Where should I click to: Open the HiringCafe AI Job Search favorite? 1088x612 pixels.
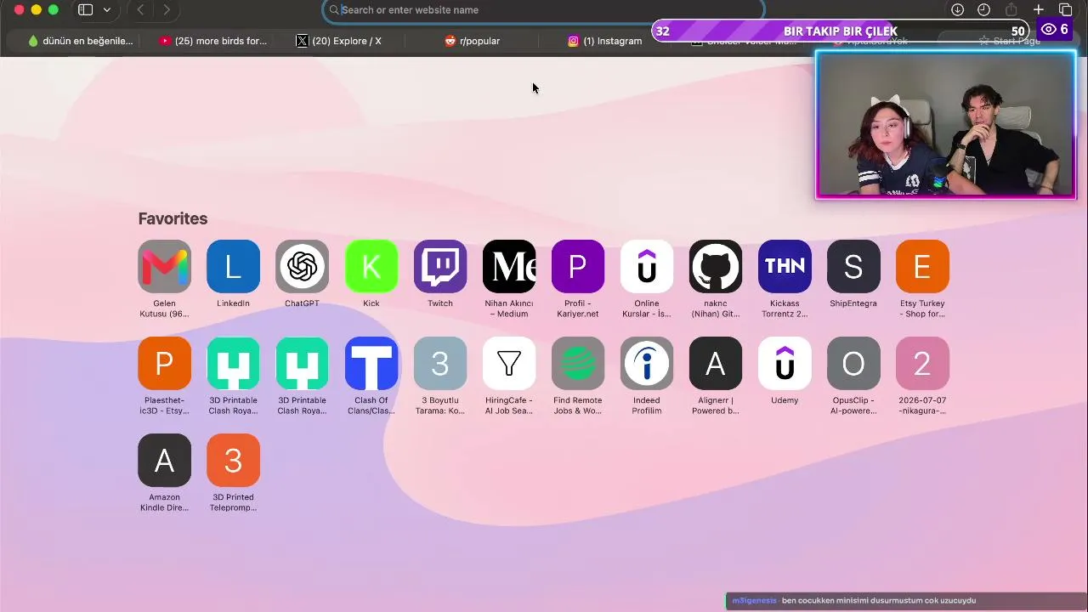(x=509, y=364)
